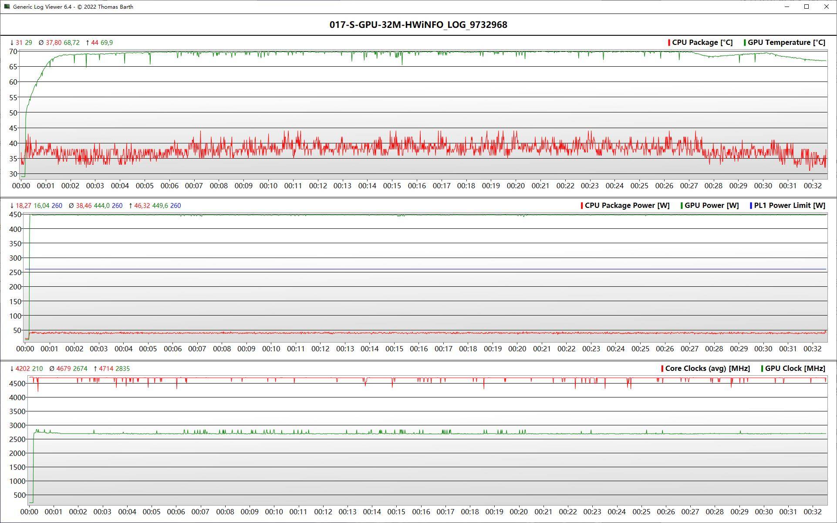Viewport: 837px width, 523px height.
Task: Click the average symbol in clocks chart
Action: pos(52,369)
